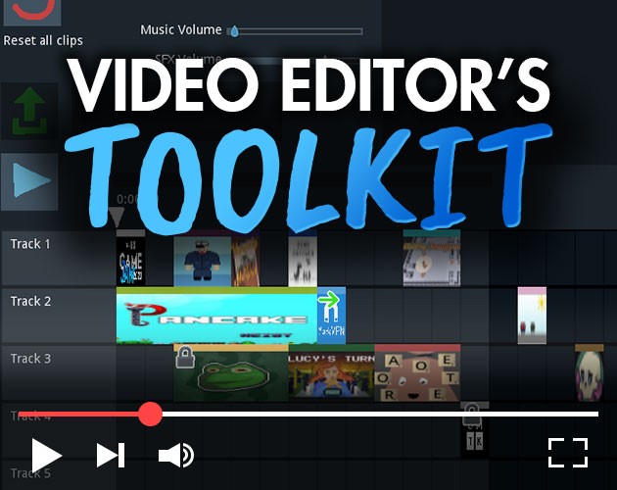The height and width of the screenshot is (490, 617).
Task: Click the blue play timeline button
Action: pos(30,181)
